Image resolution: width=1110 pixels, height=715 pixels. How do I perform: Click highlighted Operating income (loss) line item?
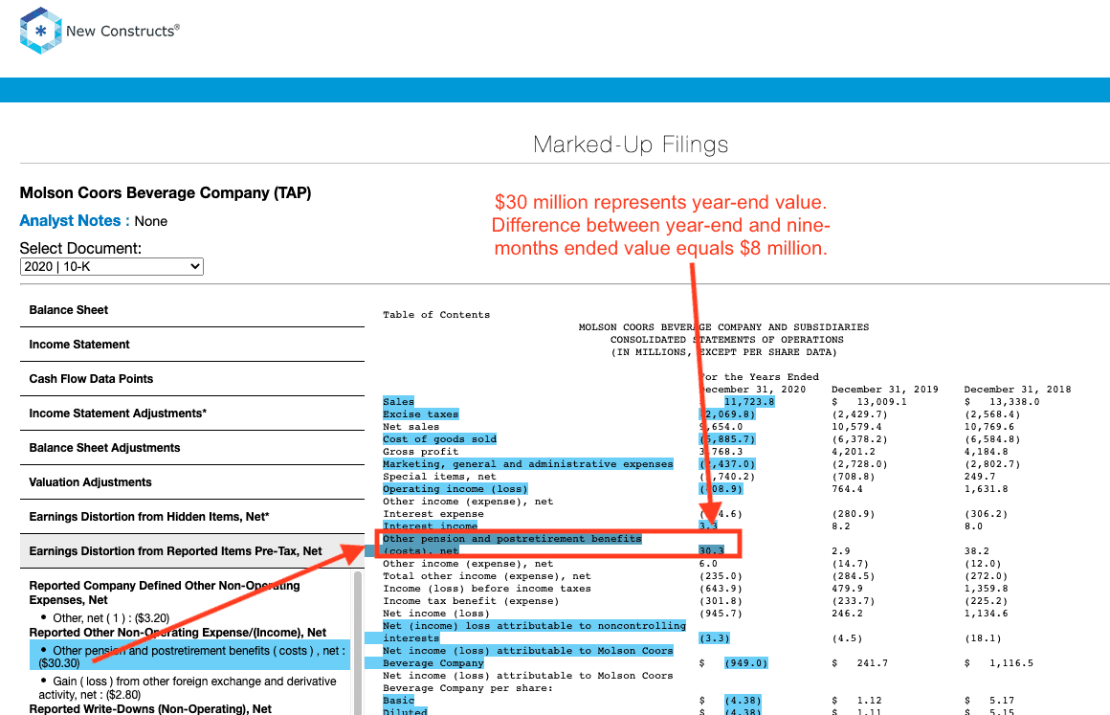pos(455,488)
